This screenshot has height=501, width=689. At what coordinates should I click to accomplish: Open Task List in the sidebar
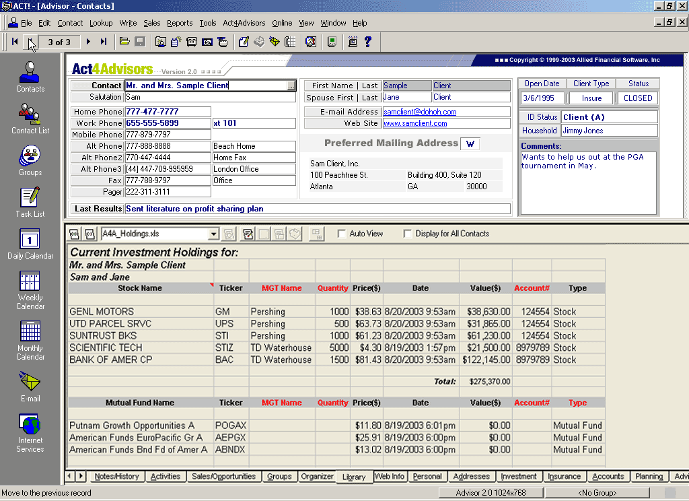(30, 202)
